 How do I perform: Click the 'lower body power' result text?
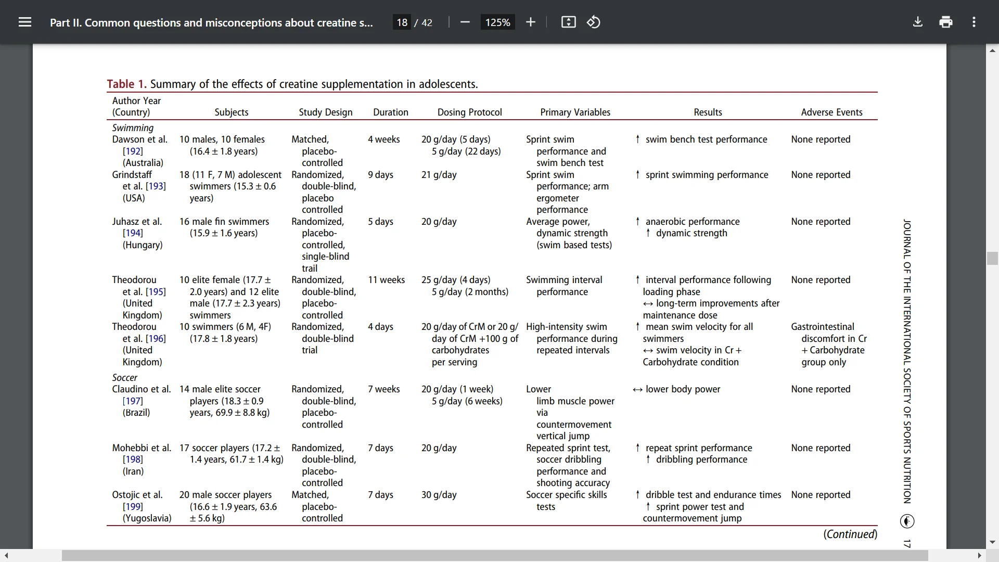pyautogui.click(x=683, y=389)
